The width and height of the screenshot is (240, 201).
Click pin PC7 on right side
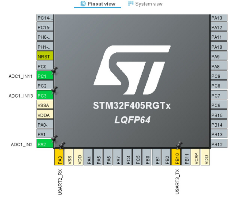[x=219, y=96]
